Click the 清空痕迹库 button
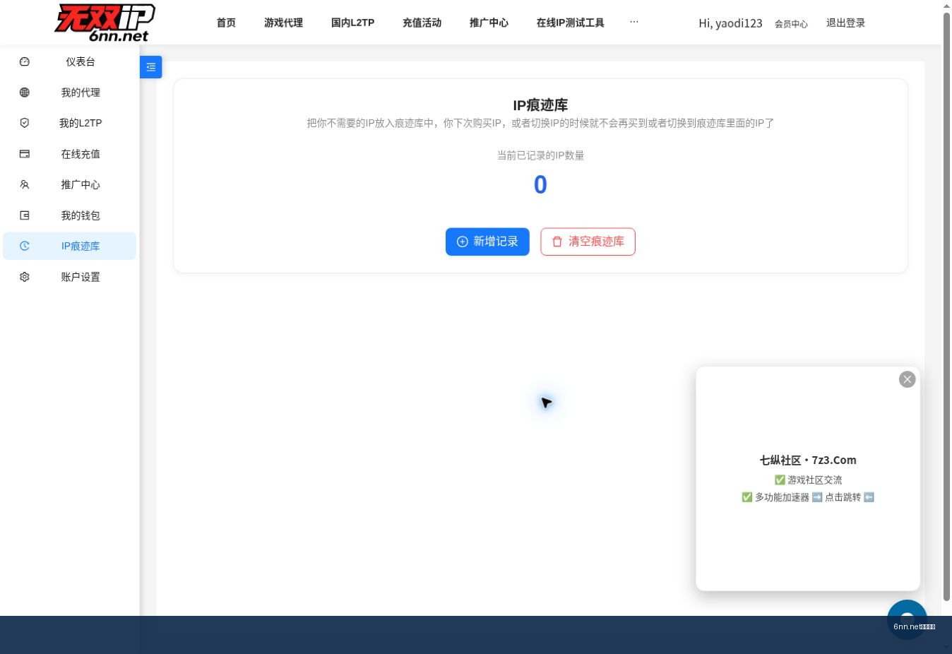Image resolution: width=952 pixels, height=654 pixels. pyautogui.click(x=588, y=242)
